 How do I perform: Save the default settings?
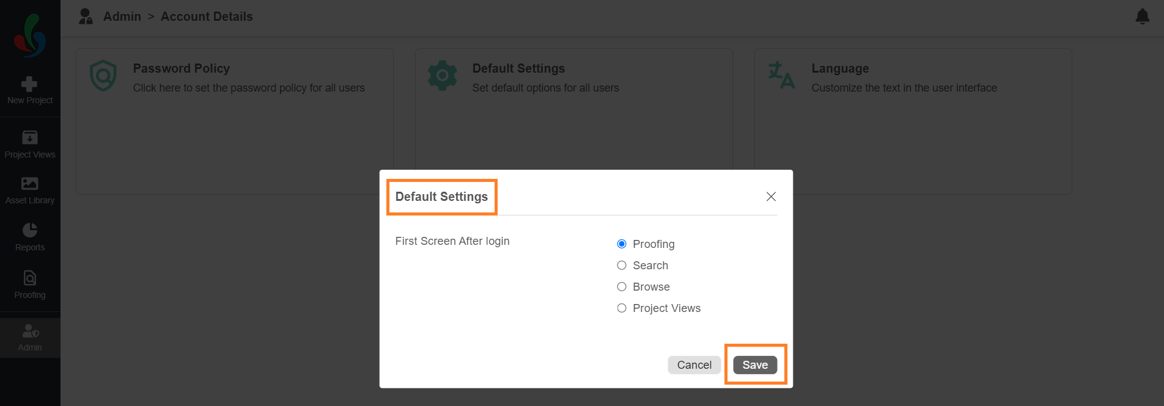[755, 365]
